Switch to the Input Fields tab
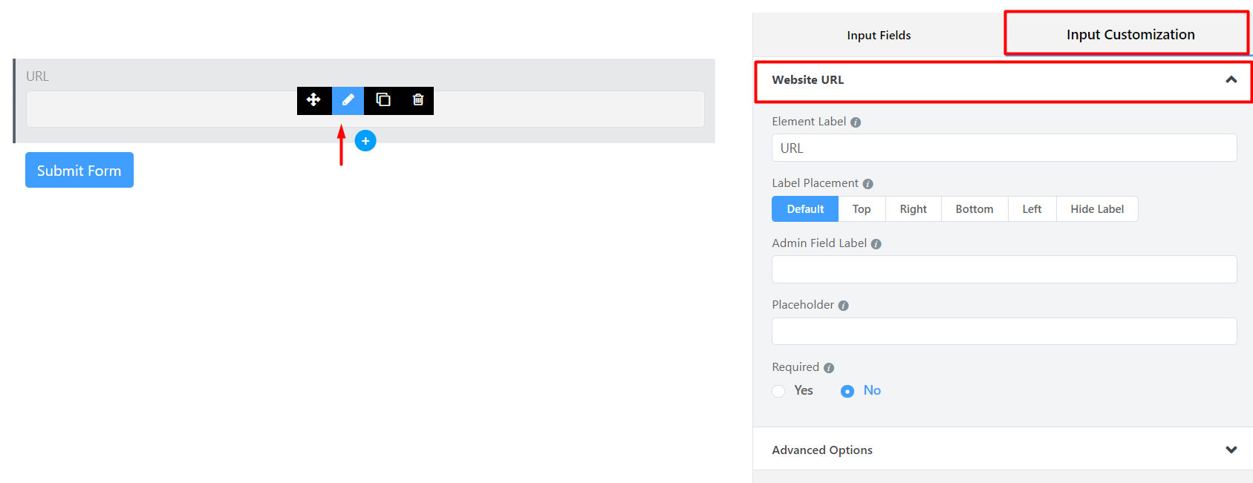 879,36
